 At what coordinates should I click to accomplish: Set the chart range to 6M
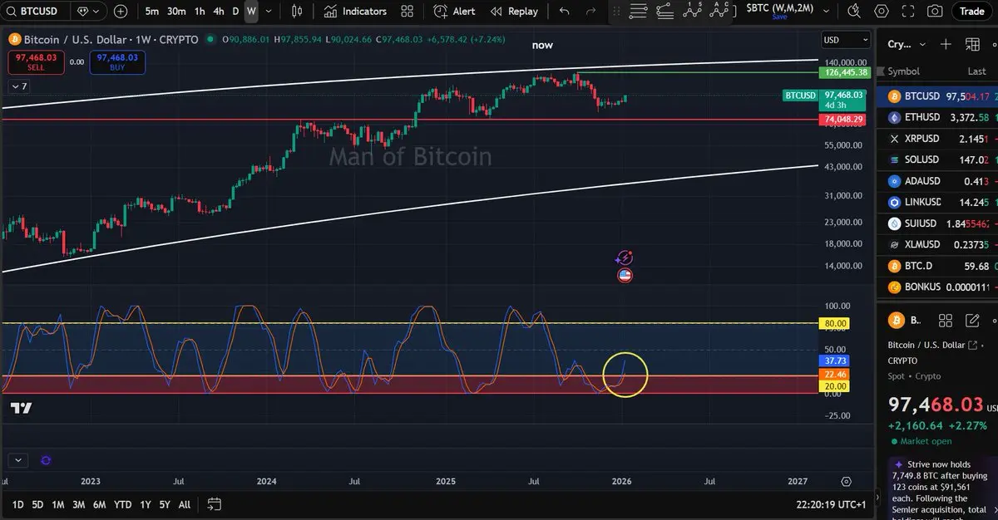(99, 504)
